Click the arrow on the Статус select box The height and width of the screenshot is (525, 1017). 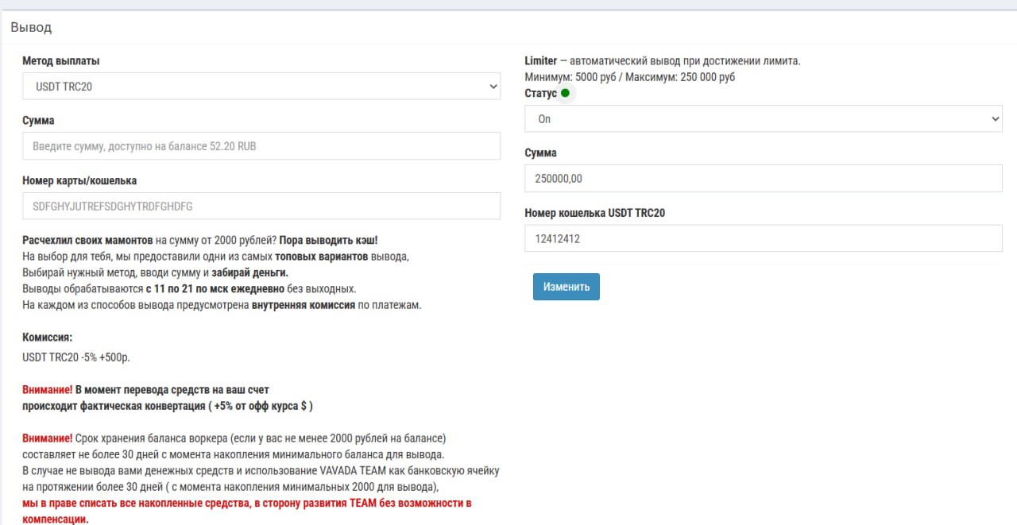[996, 119]
